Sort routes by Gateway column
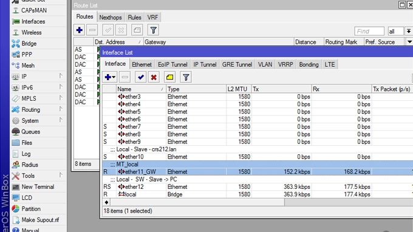413x232 pixels. coord(219,42)
